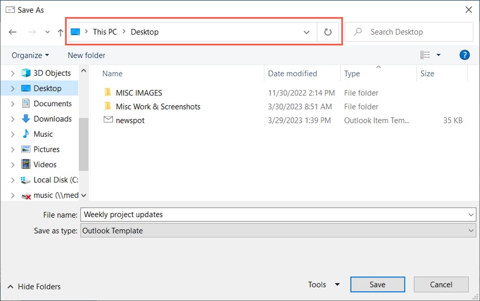This screenshot has width=480, height=301.
Task: Select Downloads in the navigation pane
Action: pos(46,119)
